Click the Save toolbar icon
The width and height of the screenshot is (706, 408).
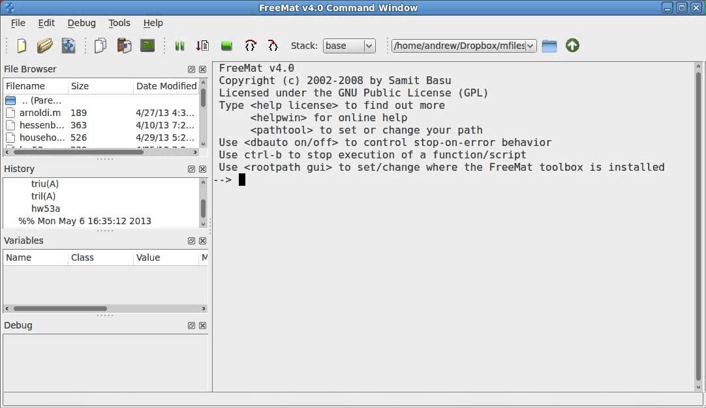pos(69,46)
